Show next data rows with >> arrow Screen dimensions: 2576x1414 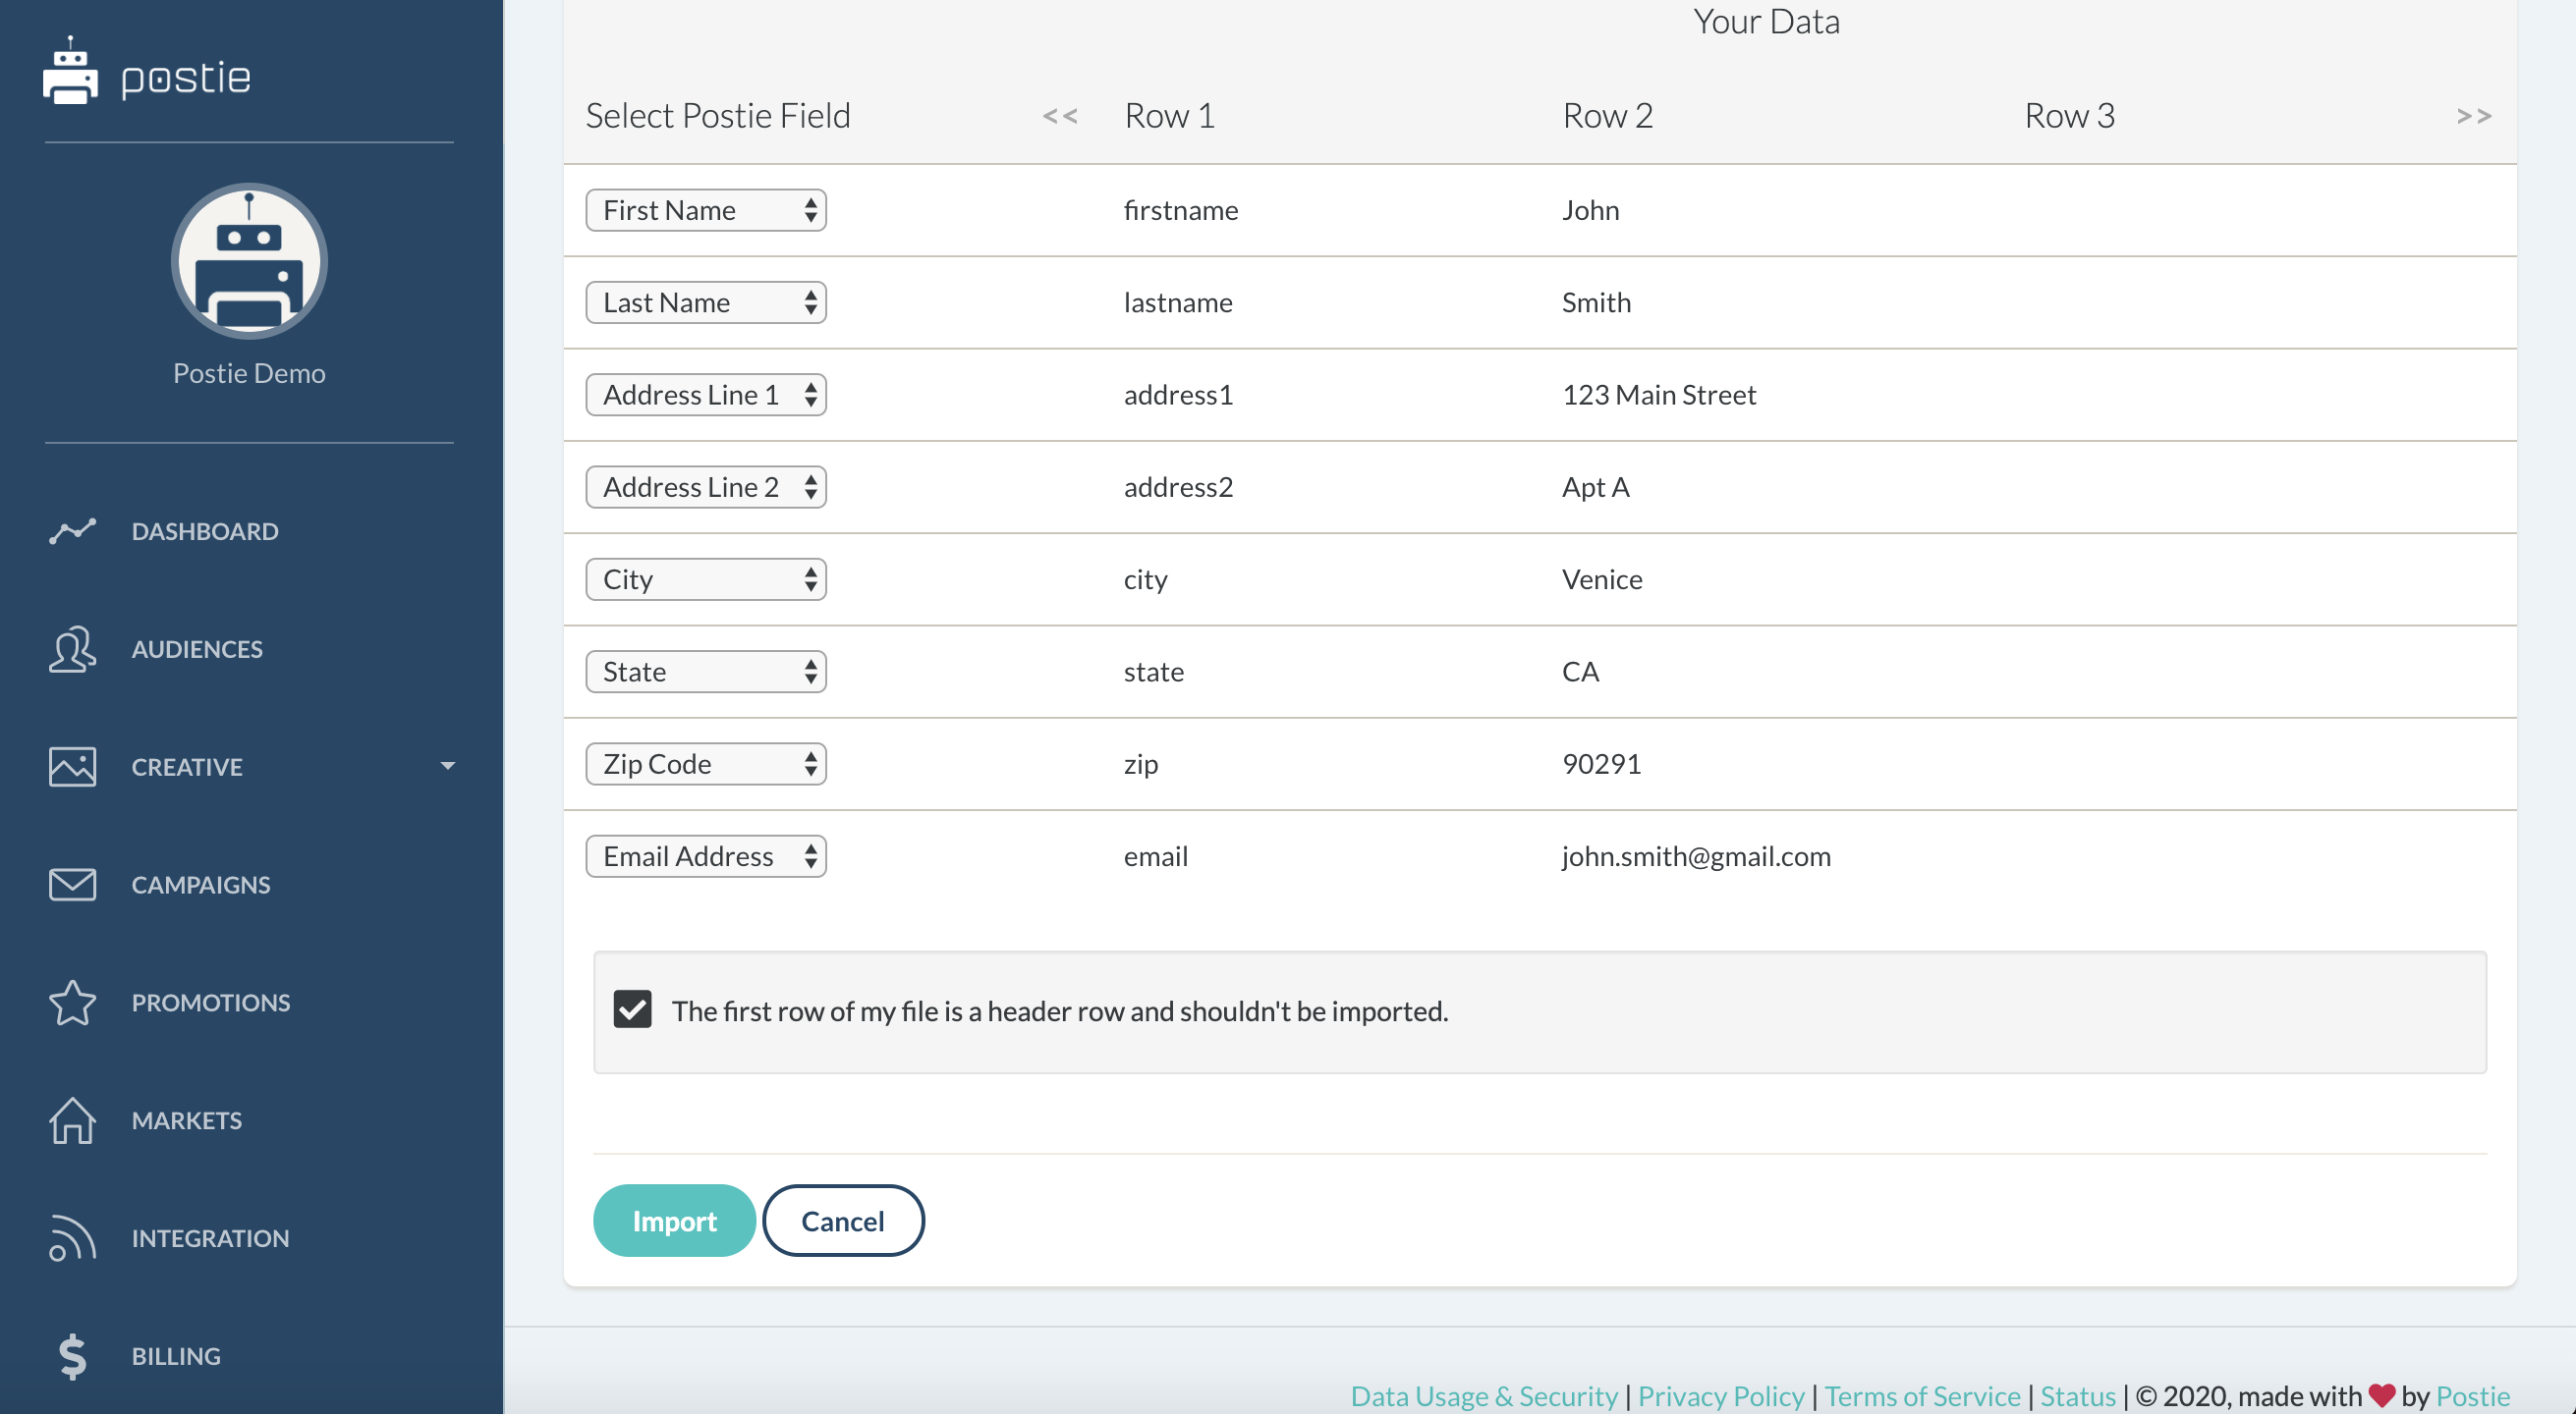[x=2473, y=116]
